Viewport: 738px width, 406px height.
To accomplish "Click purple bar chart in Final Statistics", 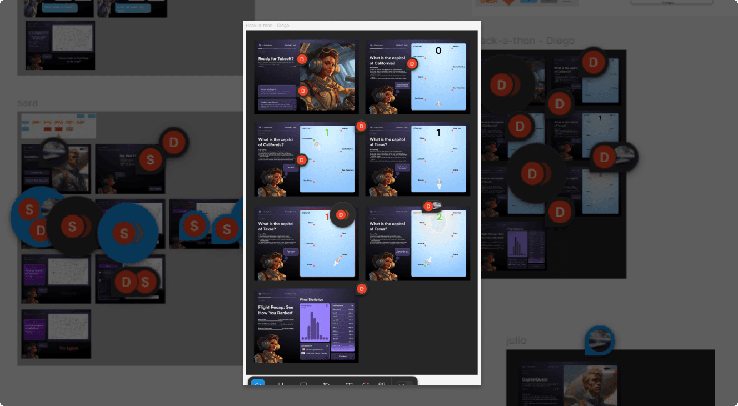I will pos(315,322).
